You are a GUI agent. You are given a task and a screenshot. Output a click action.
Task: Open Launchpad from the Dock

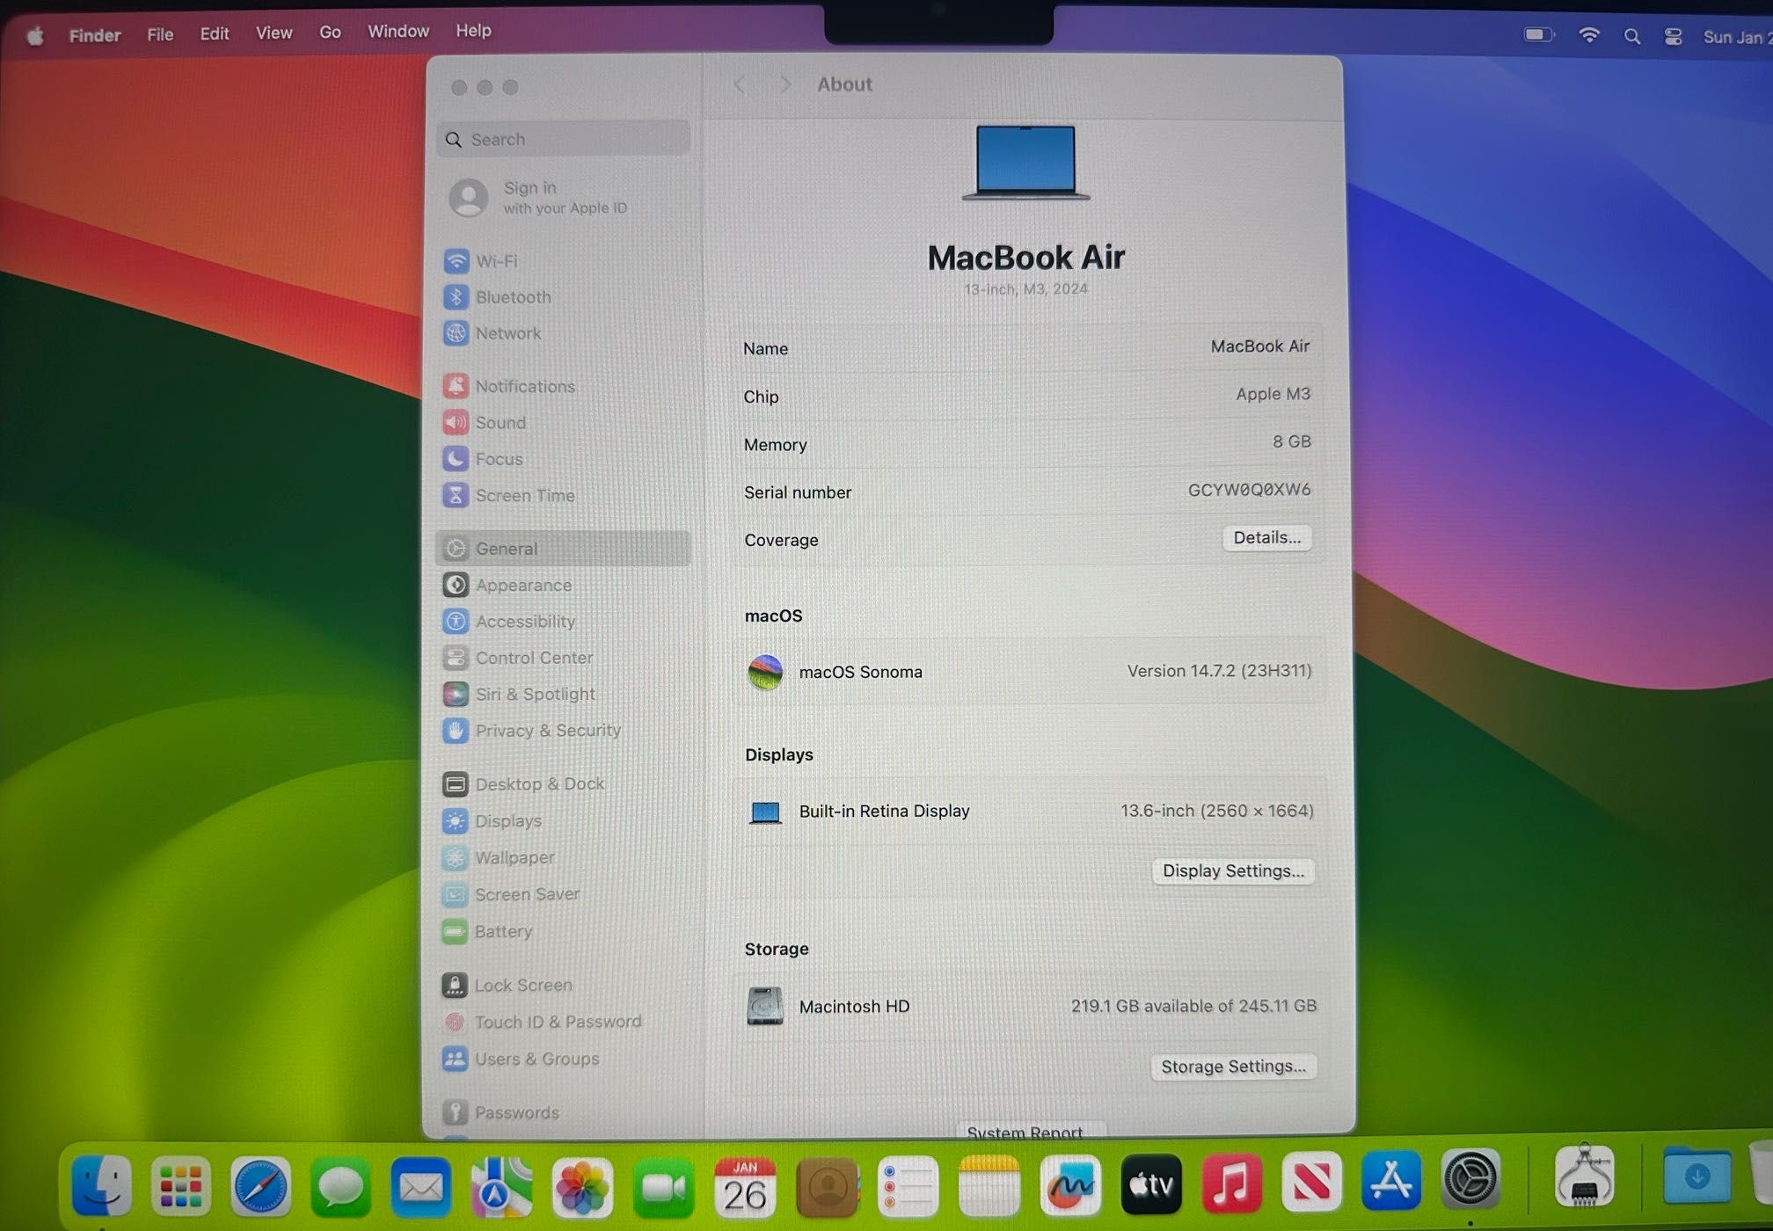[181, 1185]
